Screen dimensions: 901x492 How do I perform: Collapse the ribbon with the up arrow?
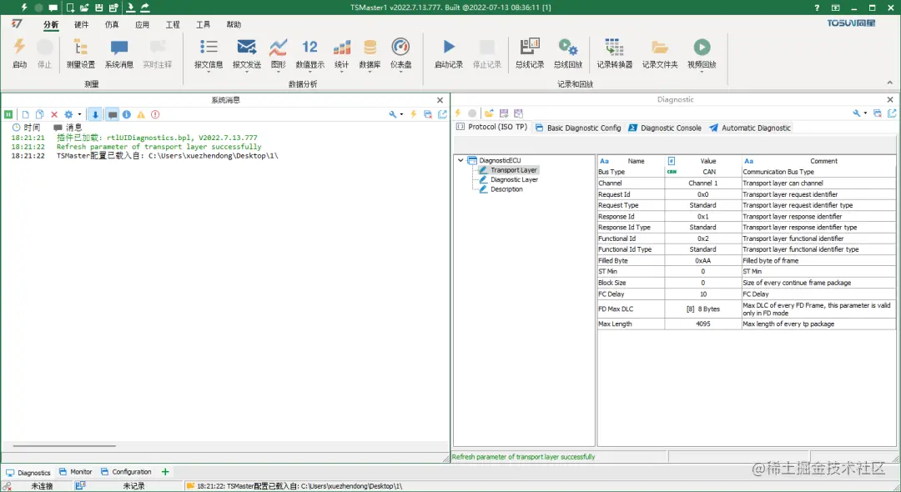point(890,83)
